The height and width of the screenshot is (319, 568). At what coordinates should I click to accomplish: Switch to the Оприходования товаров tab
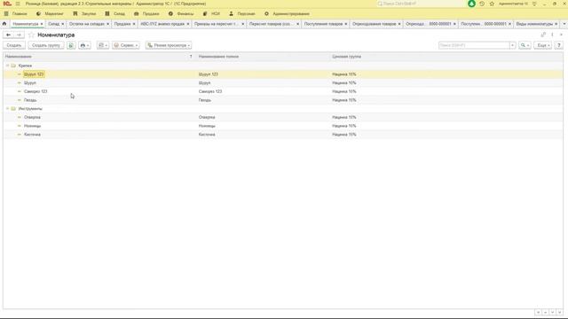click(x=375, y=24)
